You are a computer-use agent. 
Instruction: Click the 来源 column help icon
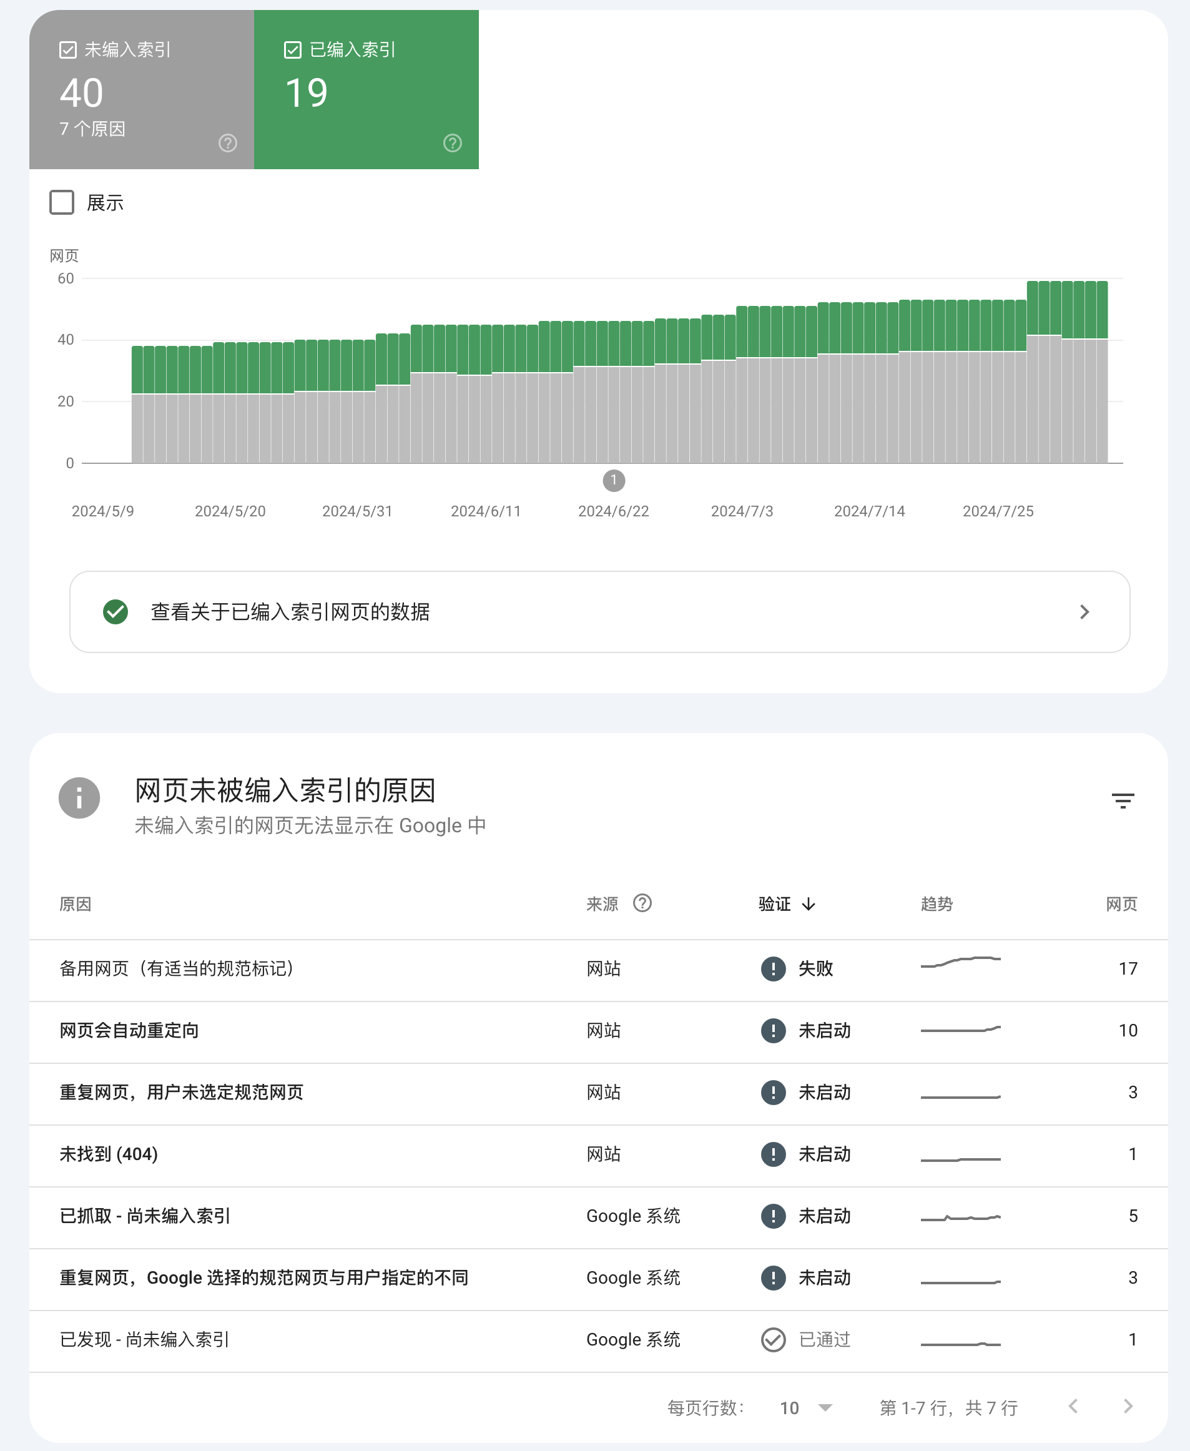click(642, 903)
